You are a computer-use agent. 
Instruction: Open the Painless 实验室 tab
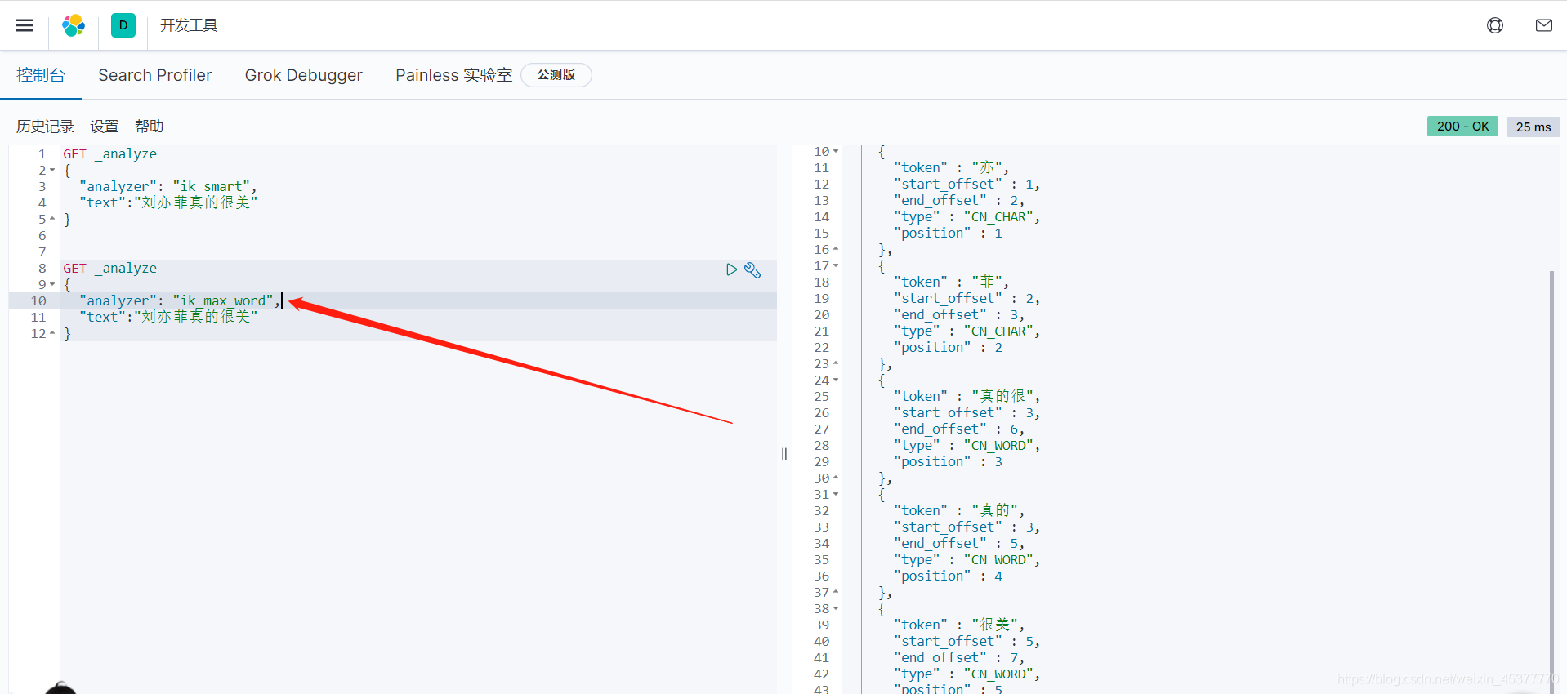[453, 75]
